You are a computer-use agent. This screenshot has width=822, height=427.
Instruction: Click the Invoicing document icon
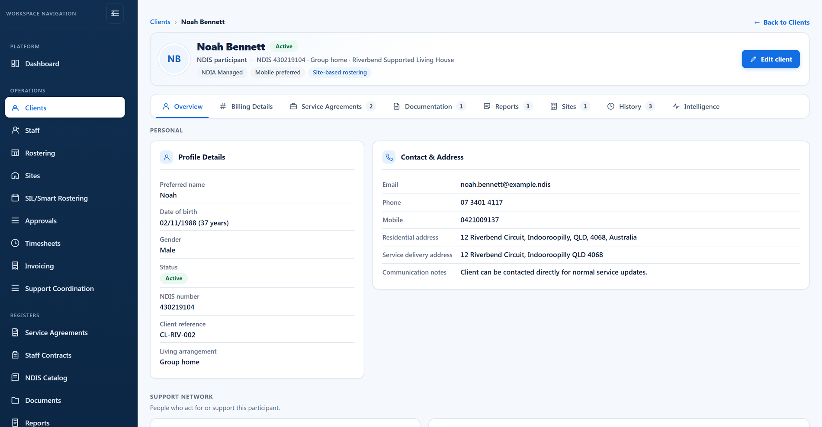(x=15, y=266)
